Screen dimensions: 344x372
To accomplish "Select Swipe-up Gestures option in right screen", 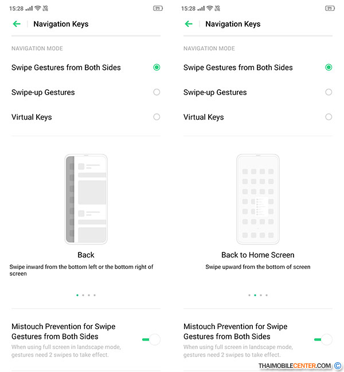I will 258,92.
